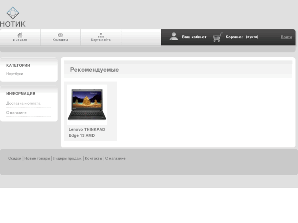Click 'О магазине' in the footer
Image resolution: width=298 pixels, height=223 pixels.
[115, 158]
